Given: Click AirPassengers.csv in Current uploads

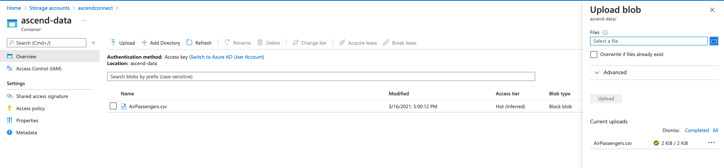Looking at the screenshot, I should 613,143.
